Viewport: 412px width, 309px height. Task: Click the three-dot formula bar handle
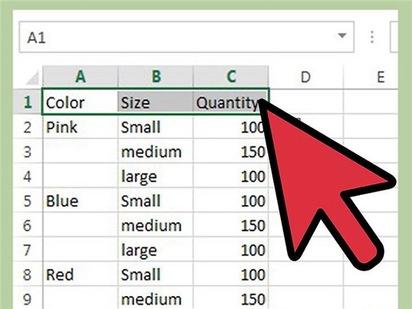[x=371, y=37]
